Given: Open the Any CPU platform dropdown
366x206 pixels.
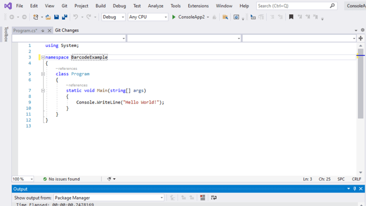Looking at the screenshot, I should click(x=148, y=17).
